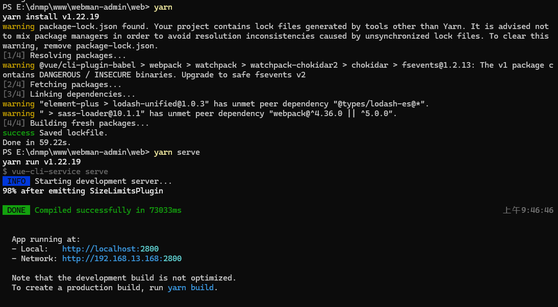Click the 'yarn build' command text

191,288
